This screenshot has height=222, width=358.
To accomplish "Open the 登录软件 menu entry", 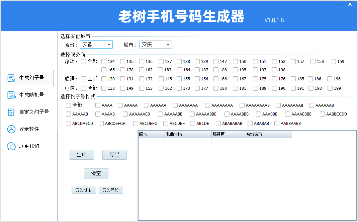I will [29, 129].
